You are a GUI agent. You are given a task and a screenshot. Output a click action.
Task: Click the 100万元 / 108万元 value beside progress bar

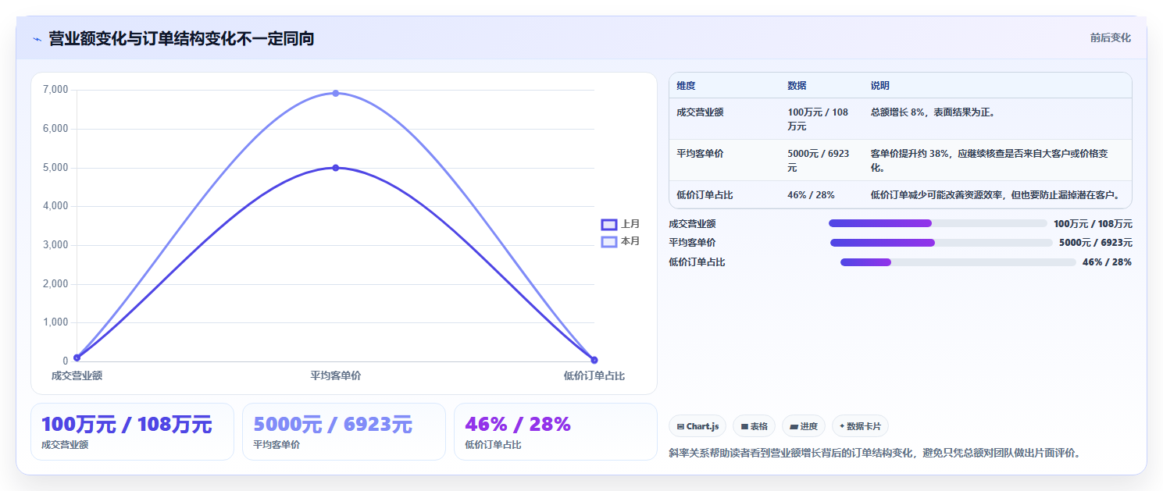click(x=1093, y=223)
